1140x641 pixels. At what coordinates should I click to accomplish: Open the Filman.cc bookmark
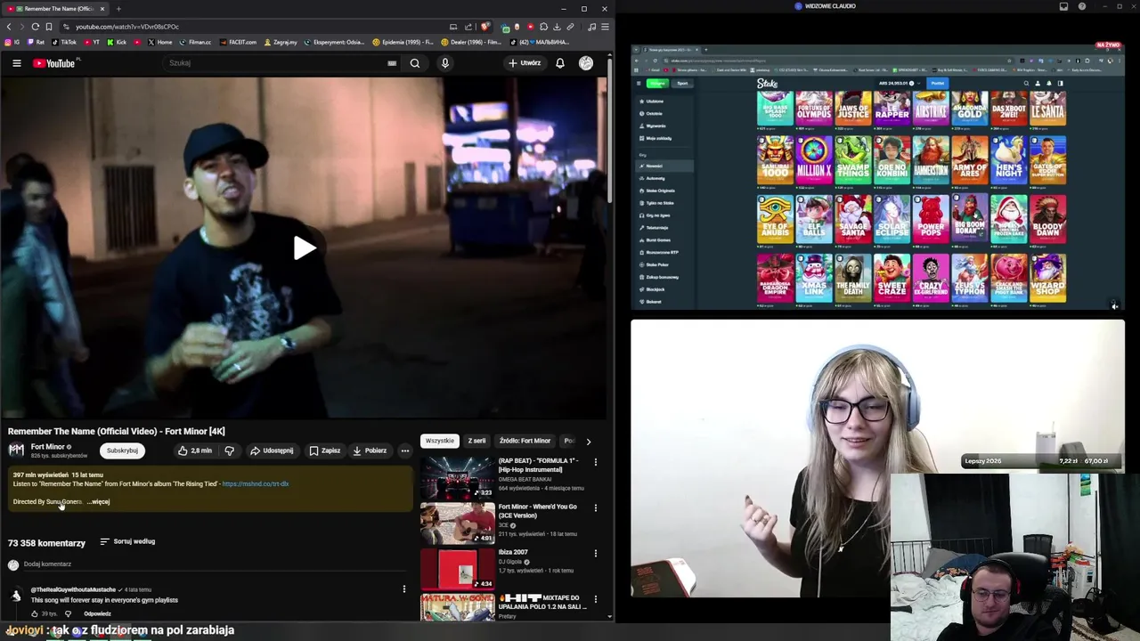tap(195, 42)
